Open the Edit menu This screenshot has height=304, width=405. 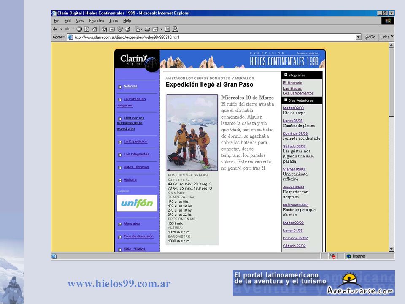[67, 21]
